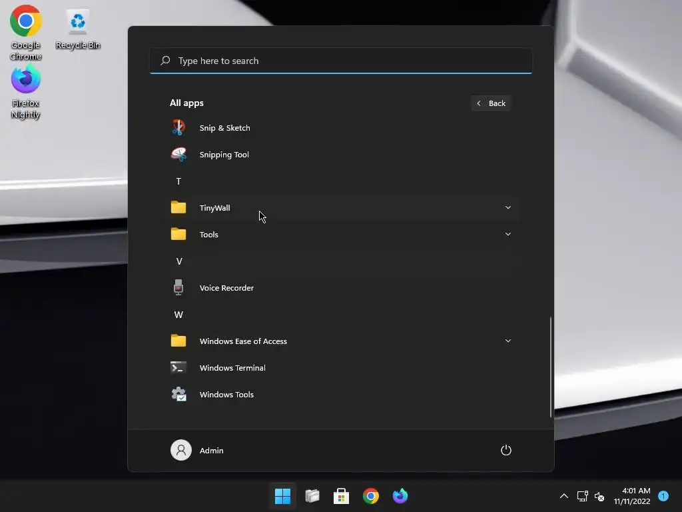The height and width of the screenshot is (512, 682).
Task: Click the letter T section header
Action: [x=178, y=181]
